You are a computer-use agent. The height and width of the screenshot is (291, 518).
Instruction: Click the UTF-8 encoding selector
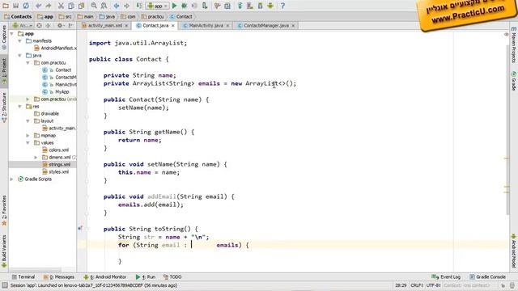(434, 285)
